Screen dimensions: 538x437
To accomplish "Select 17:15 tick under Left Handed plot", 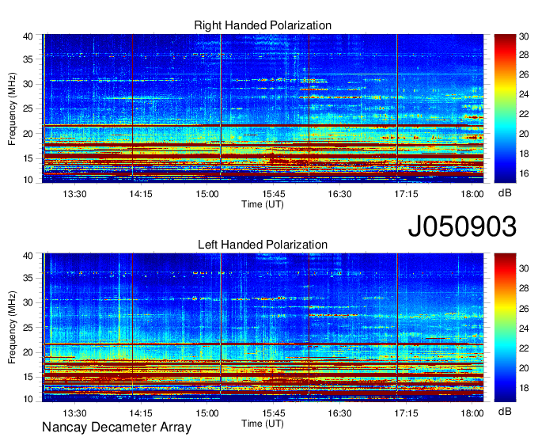I will [x=406, y=413].
